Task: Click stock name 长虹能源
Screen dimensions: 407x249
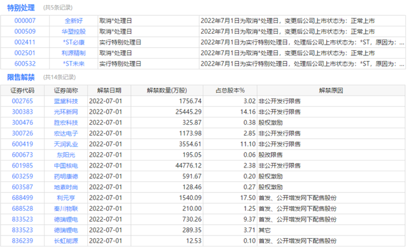Action: click(66, 241)
